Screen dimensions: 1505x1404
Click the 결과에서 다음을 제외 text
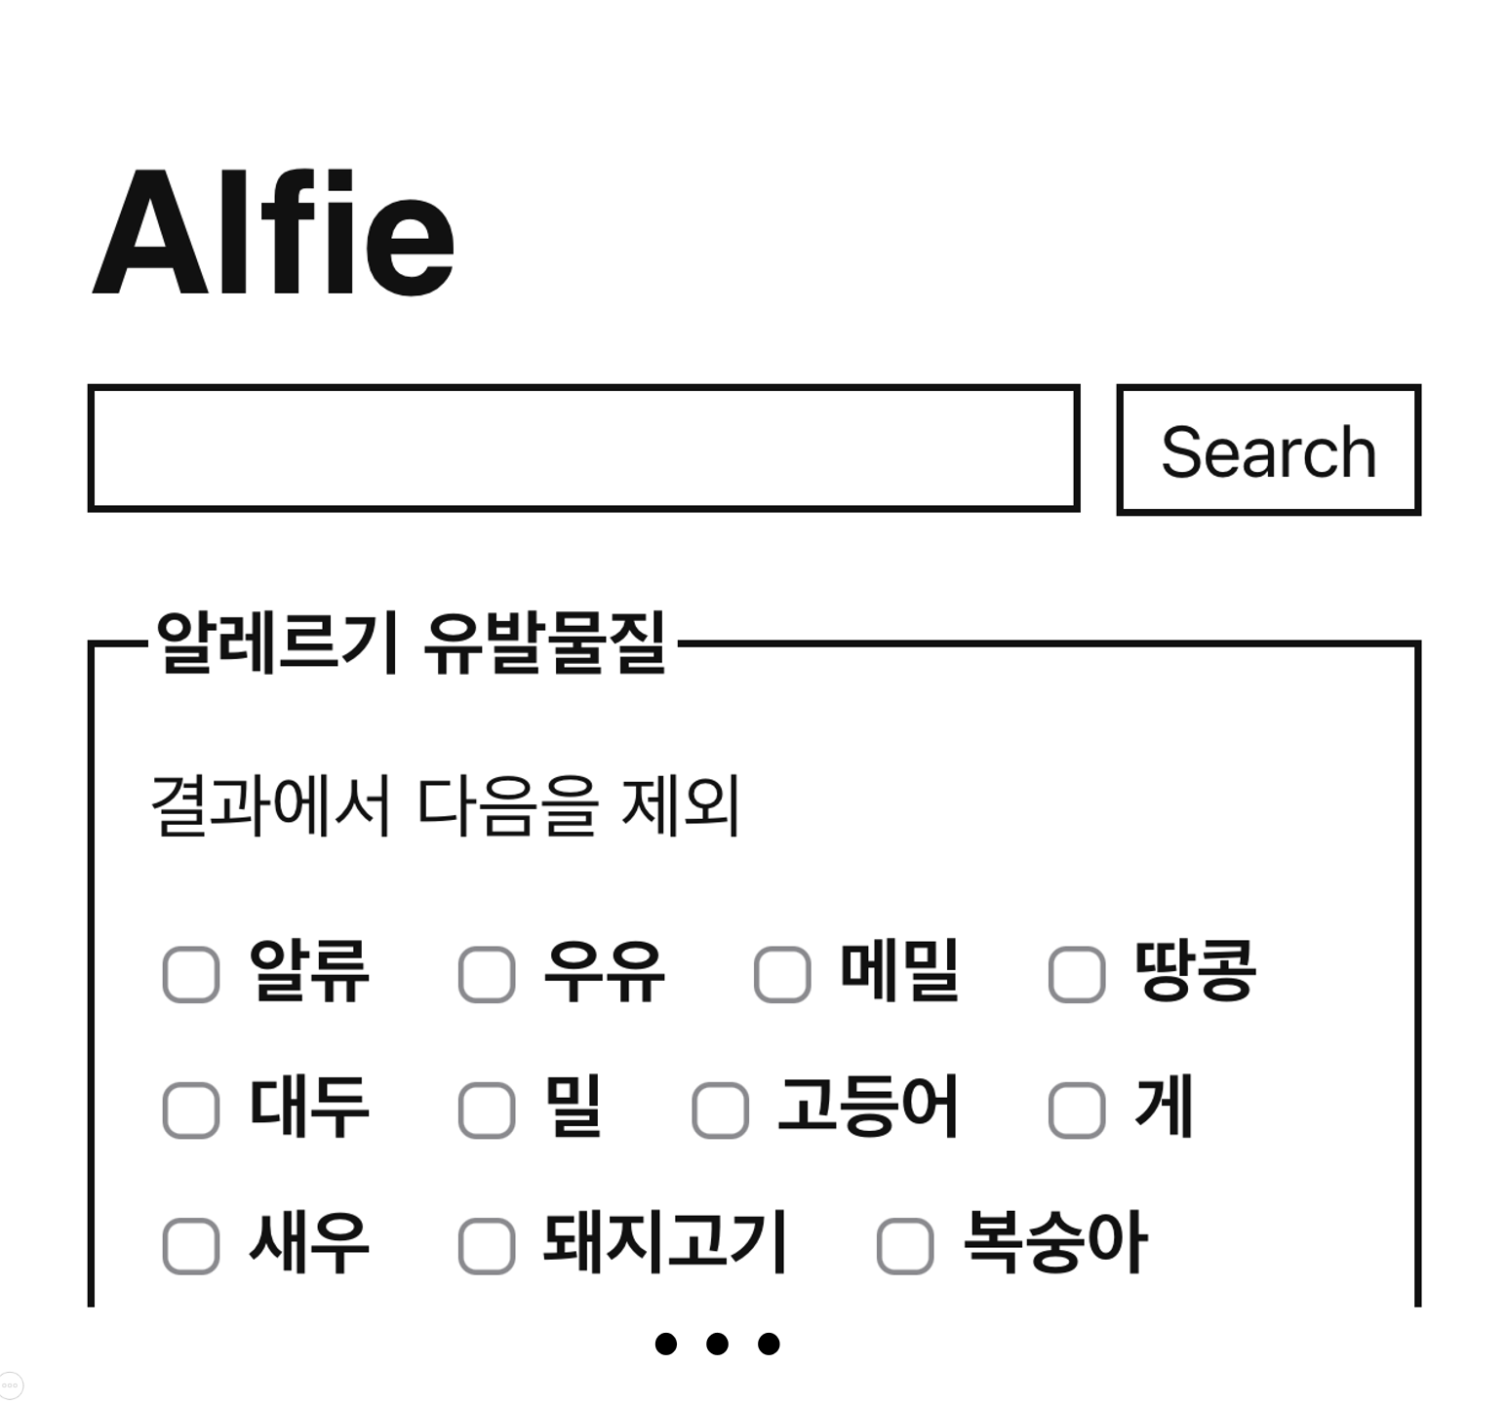446,806
